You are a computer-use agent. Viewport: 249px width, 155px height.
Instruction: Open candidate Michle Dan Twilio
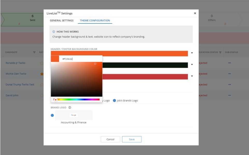[x=16, y=74]
